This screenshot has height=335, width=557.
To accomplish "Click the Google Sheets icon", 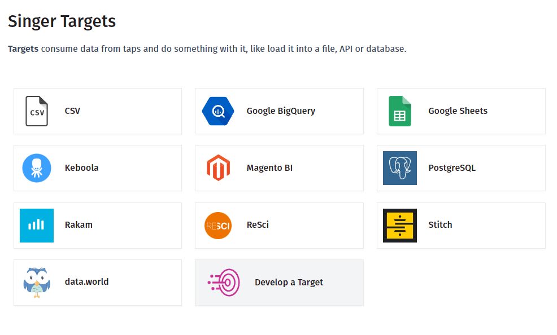I will (400, 111).
